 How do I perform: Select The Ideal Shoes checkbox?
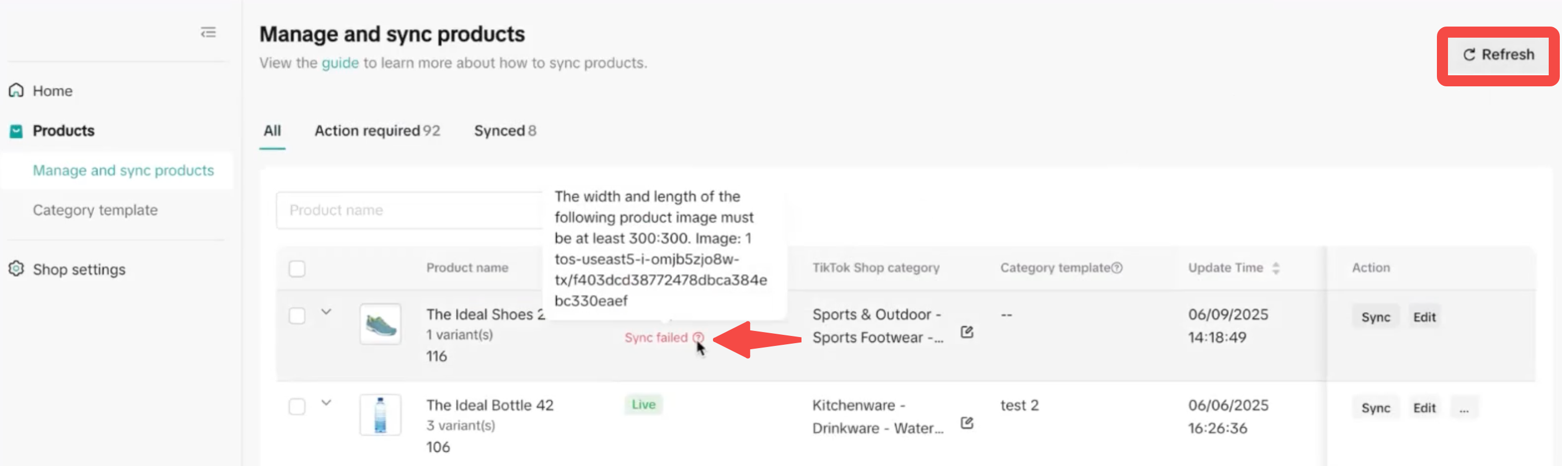point(297,315)
